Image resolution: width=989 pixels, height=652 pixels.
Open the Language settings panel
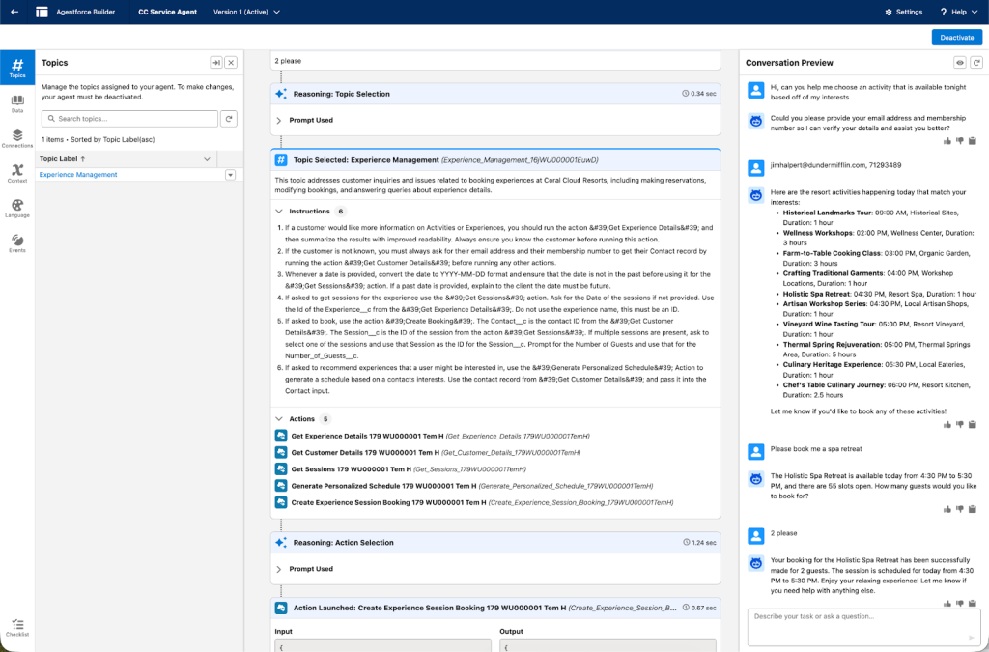17,208
